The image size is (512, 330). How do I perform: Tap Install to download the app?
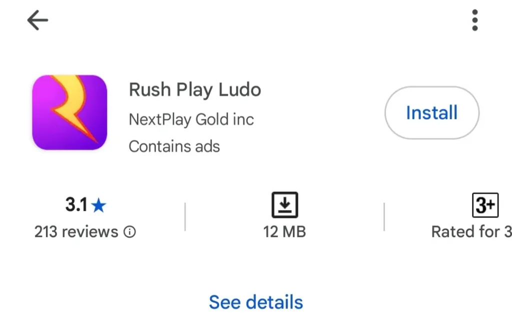pos(431,113)
